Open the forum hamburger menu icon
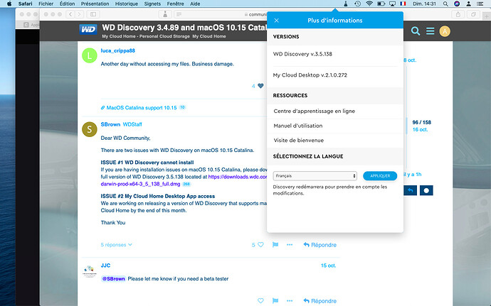This screenshot has width=491, height=306. 430,31
